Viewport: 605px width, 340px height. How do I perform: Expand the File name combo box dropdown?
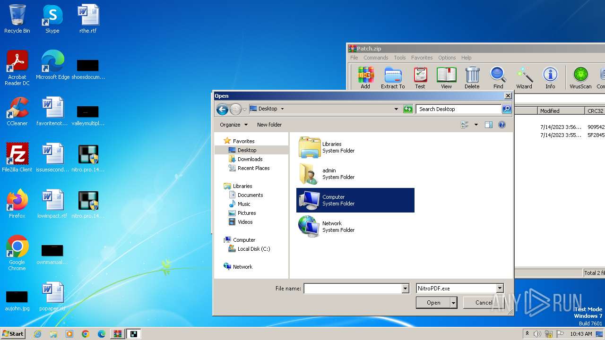click(405, 289)
